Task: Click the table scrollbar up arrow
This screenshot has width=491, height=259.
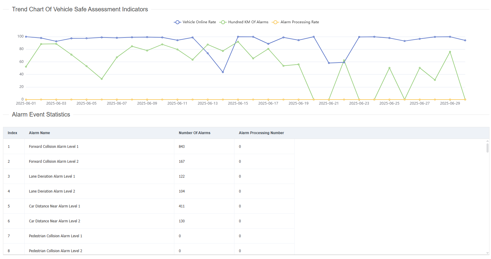Action: click(487, 141)
